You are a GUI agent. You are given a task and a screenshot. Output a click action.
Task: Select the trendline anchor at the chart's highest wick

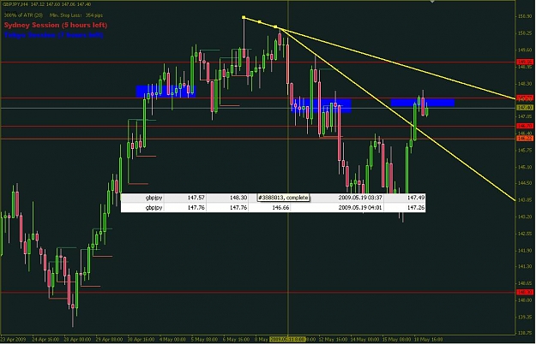244,17
